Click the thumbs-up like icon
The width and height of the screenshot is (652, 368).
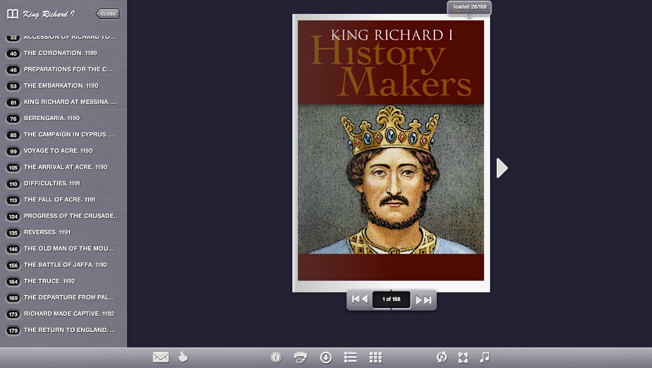click(x=183, y=357)
